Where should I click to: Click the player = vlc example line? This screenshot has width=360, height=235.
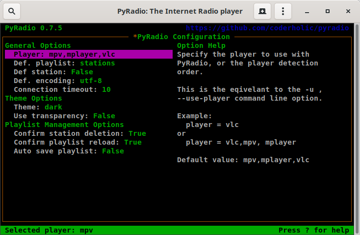(x=212, y=125)
